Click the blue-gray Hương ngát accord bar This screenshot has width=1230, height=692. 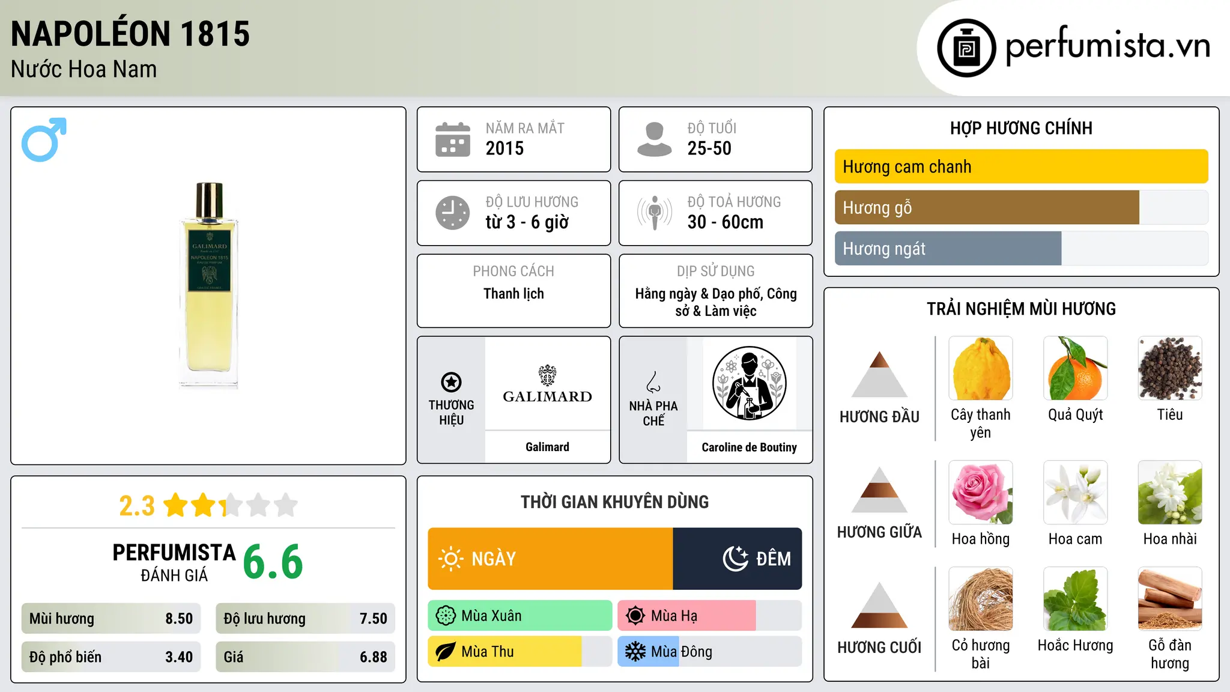point(948,249)
